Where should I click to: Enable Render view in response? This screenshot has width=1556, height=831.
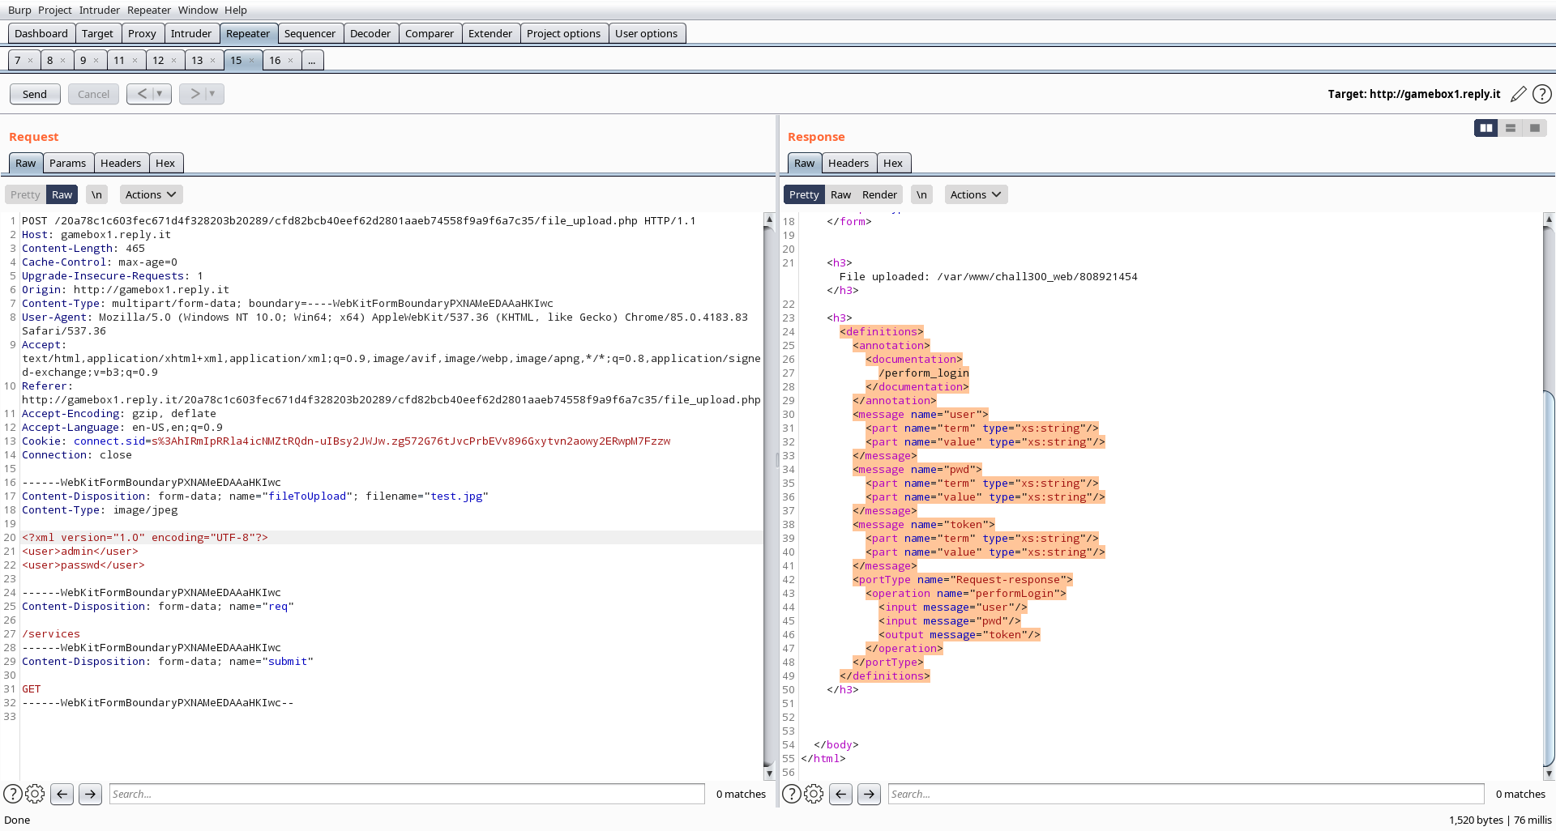[879, 194]
